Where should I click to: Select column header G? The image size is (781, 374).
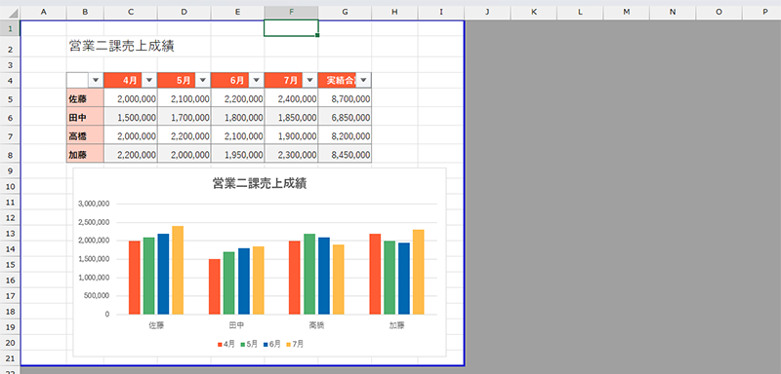pos(345,12)
